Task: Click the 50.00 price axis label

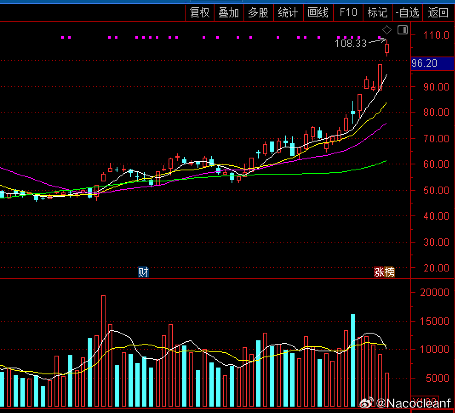Action: 436,190
